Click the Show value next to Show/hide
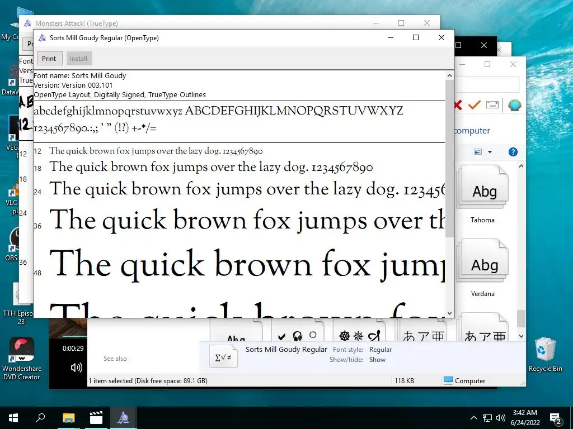The height and width of the screenshot is (429, 573). point(377,360)
